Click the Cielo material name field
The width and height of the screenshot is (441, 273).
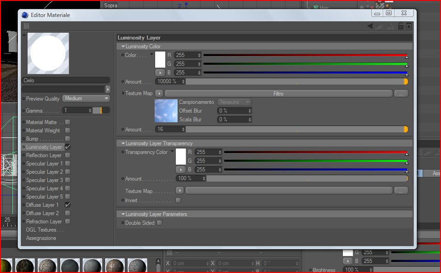click(66, 80)
